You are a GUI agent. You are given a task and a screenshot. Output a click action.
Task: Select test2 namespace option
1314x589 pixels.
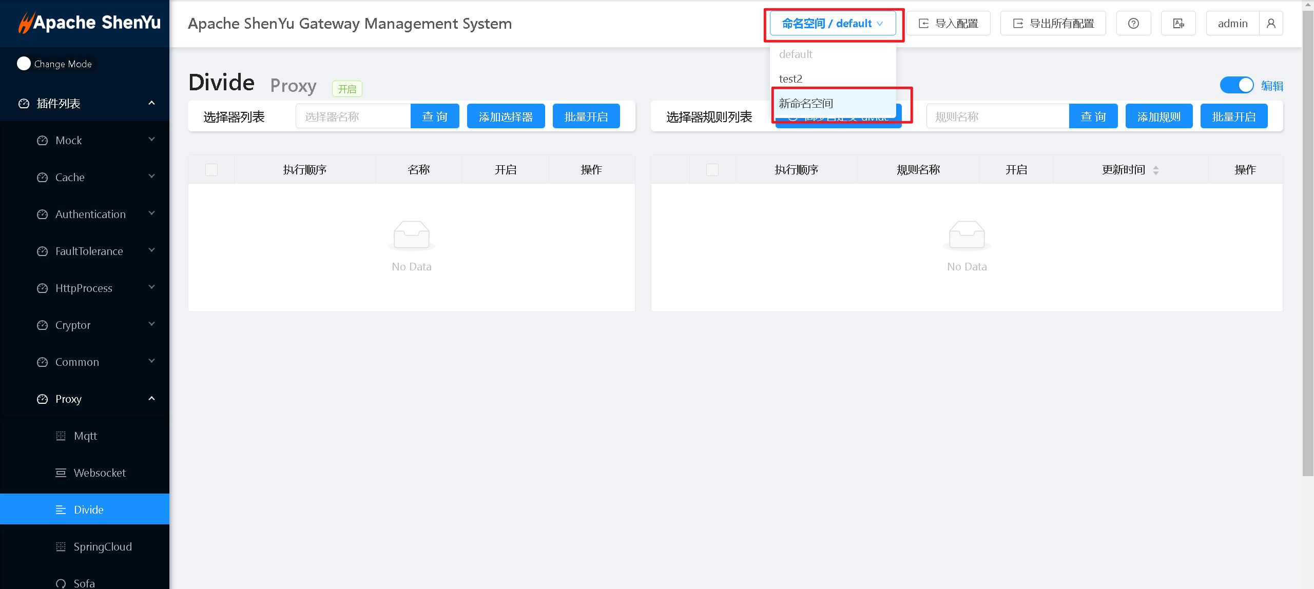click(790, 79)
